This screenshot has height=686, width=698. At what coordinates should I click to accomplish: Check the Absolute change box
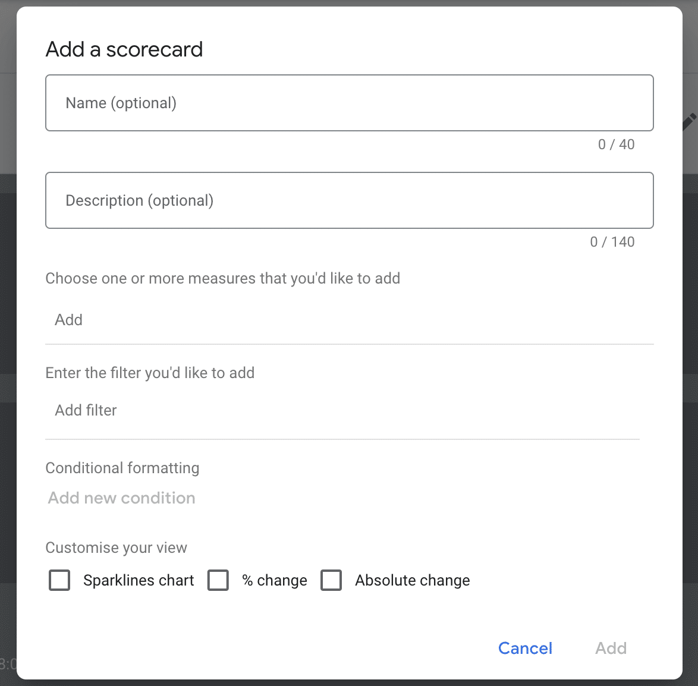point(331,580)
